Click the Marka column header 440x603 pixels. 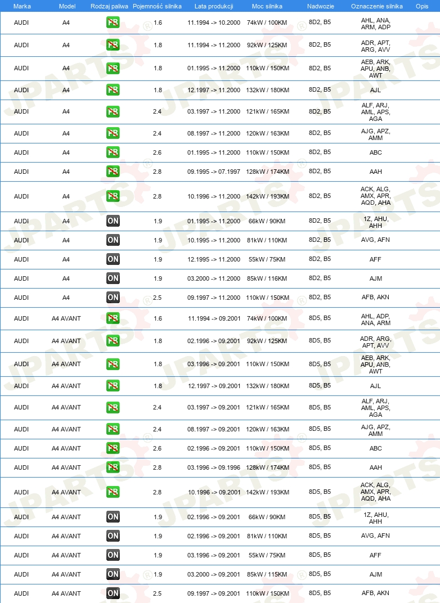(x=22, y=6)
